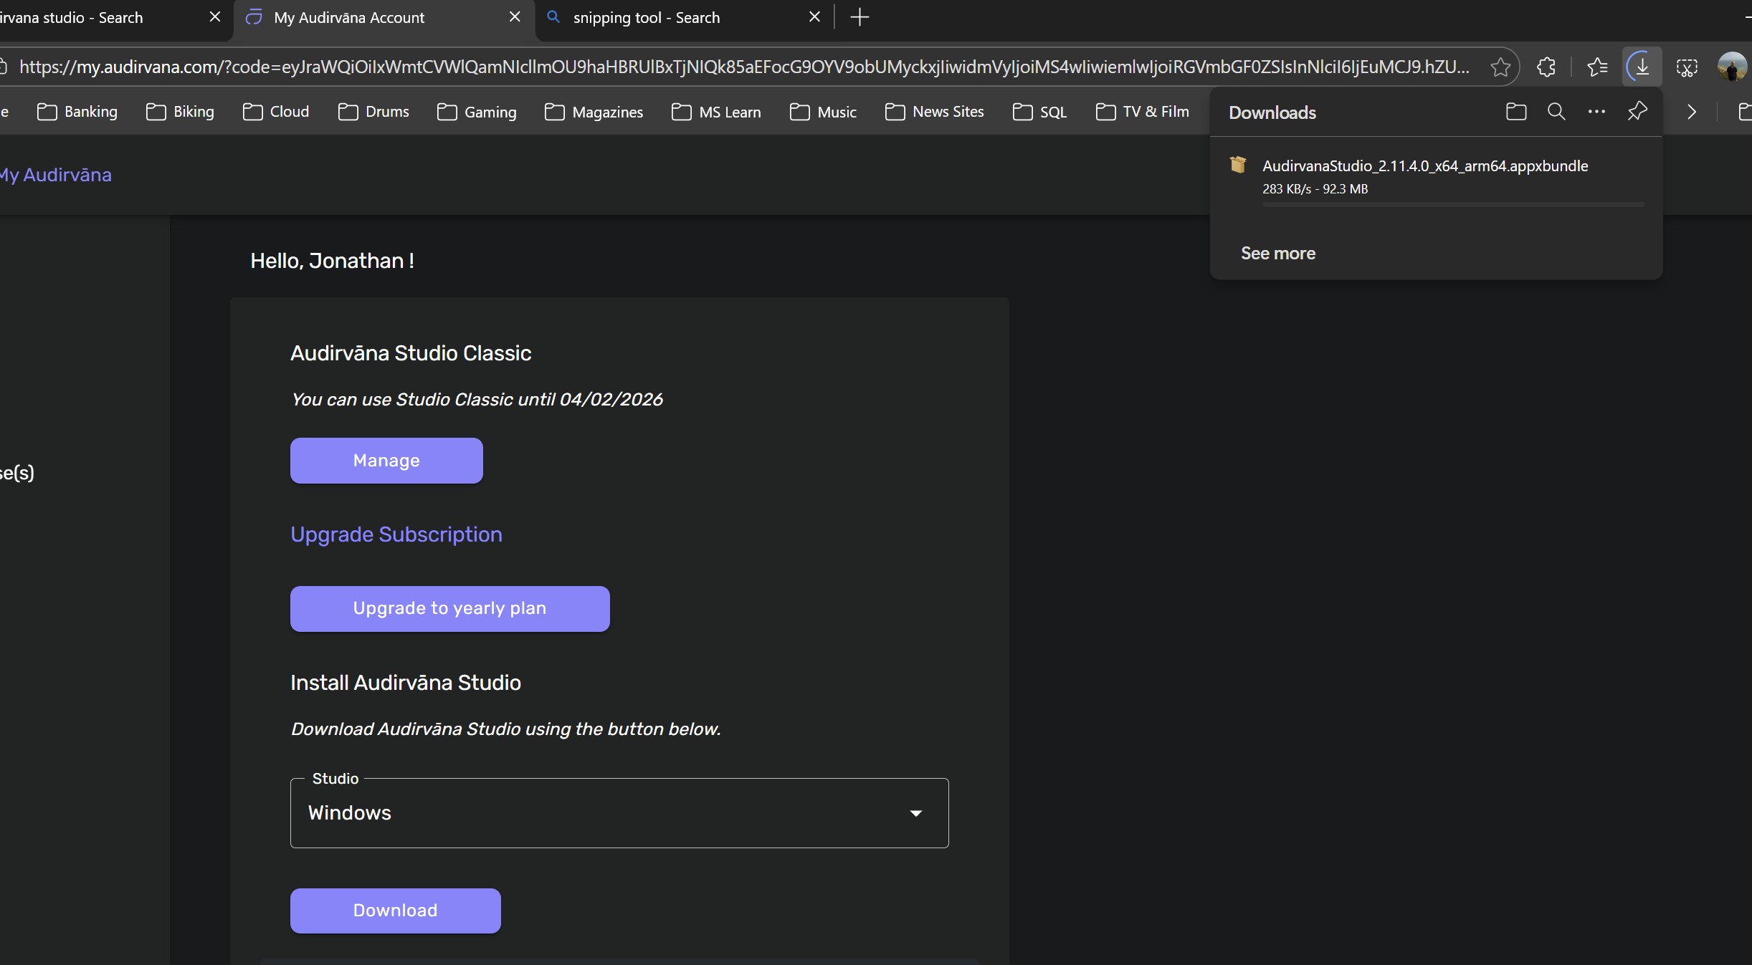Click the purple Download button
The width and height of the screenshot is (1752, 965).
[395, 911]
